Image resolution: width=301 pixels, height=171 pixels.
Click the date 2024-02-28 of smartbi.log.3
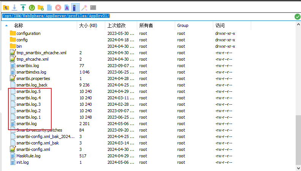pos(121,104)
